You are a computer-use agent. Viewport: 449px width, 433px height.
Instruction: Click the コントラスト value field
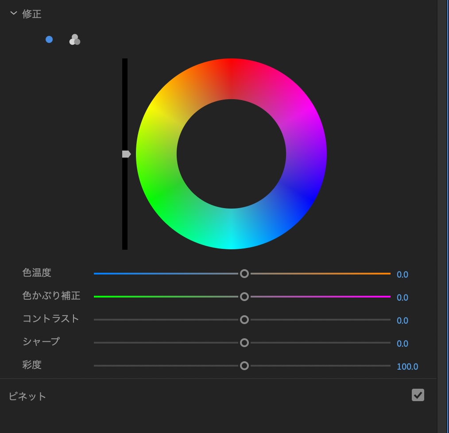coord(402,321)
